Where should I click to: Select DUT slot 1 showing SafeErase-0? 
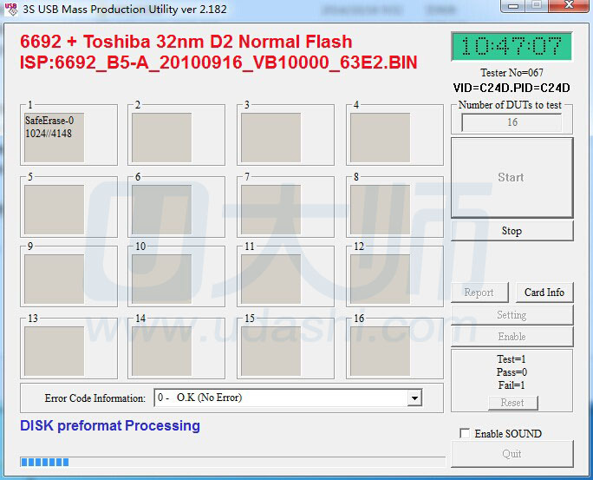click(54, 137)
